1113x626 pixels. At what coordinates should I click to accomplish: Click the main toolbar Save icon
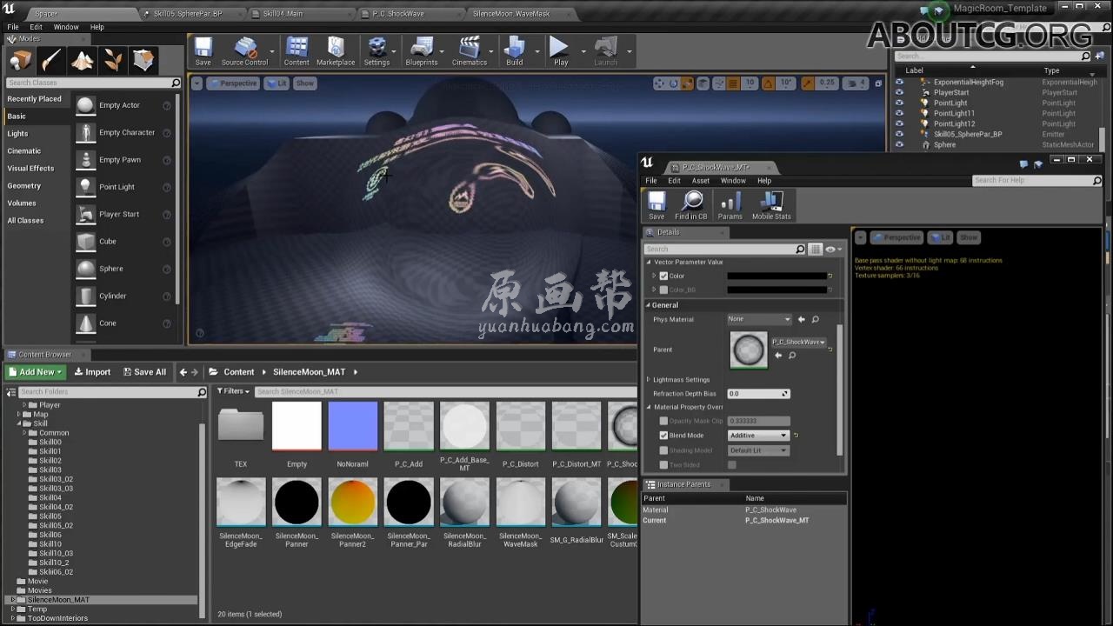click(x=203, y=47)
